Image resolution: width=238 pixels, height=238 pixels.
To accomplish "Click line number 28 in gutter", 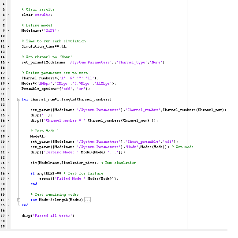I will click(x=3, y=131).
